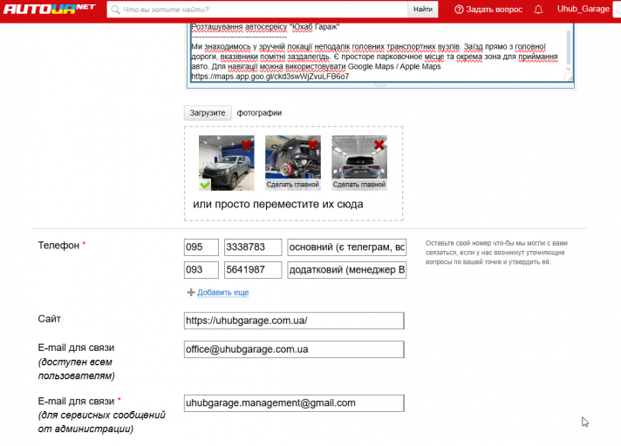Image resolution: width=621 pixels, height=446 pixels.
Task: Make the third photo main (Сделать главной)
Action: pyautogui.click(x=359, y=185)
